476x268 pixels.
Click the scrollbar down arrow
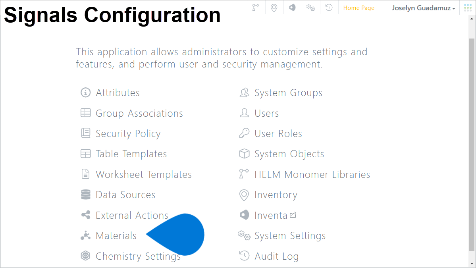[472, 264]
